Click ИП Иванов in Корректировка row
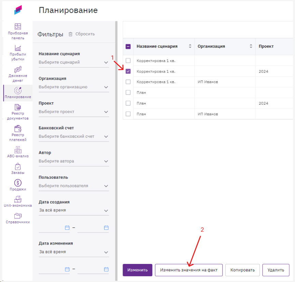This screenshot has height=282, width=295. [208, 82]
